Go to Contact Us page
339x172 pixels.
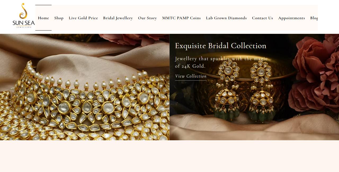point(262,18)
